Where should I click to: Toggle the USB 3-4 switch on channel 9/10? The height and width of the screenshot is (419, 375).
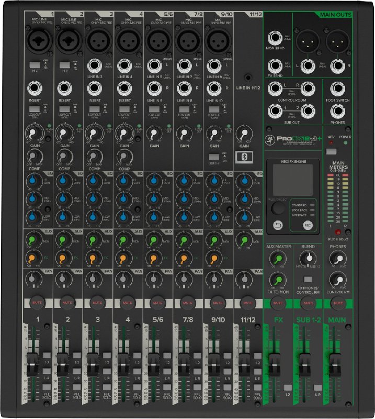point(214,157)
